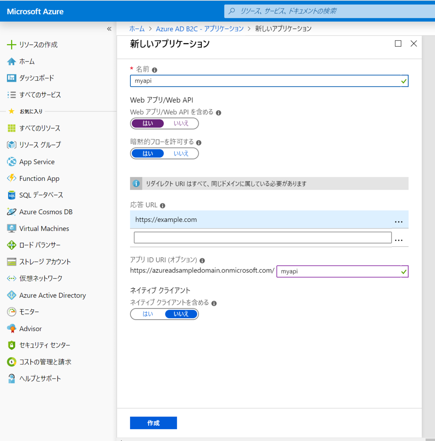Click the empty 応答 URL input field
435x441 pixels.
(263, 237)
